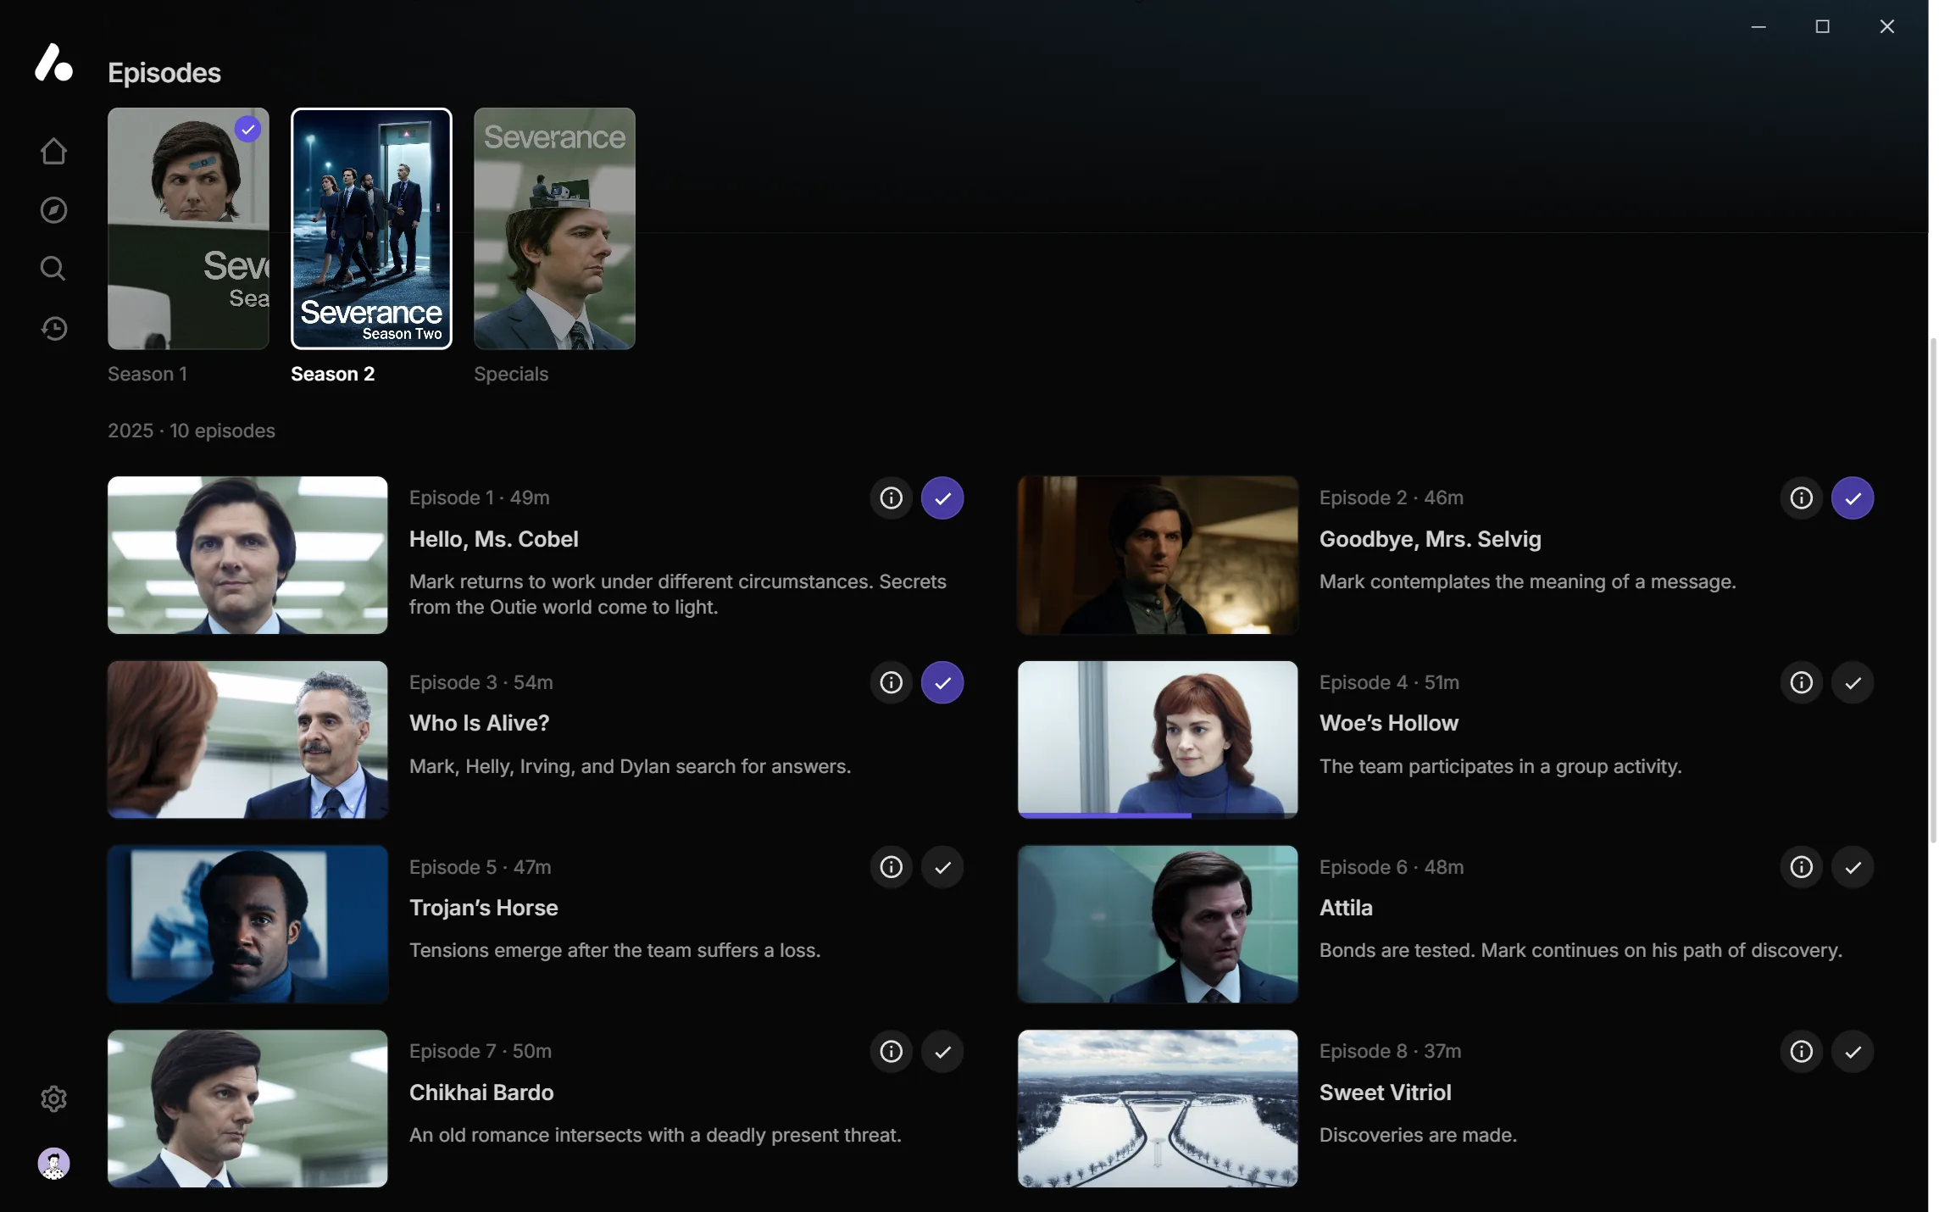Mark Episode 8 Sweet Vitriol as watched

tap(1853, 1052)
